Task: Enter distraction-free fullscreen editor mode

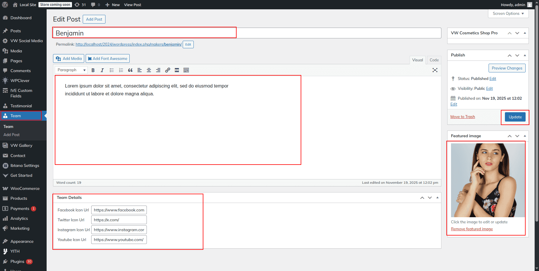Action: 435,70
